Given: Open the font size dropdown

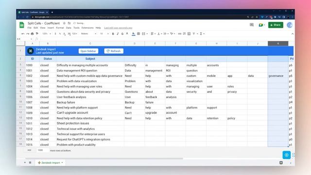Looking at the screenshot, I should point(104,34).
